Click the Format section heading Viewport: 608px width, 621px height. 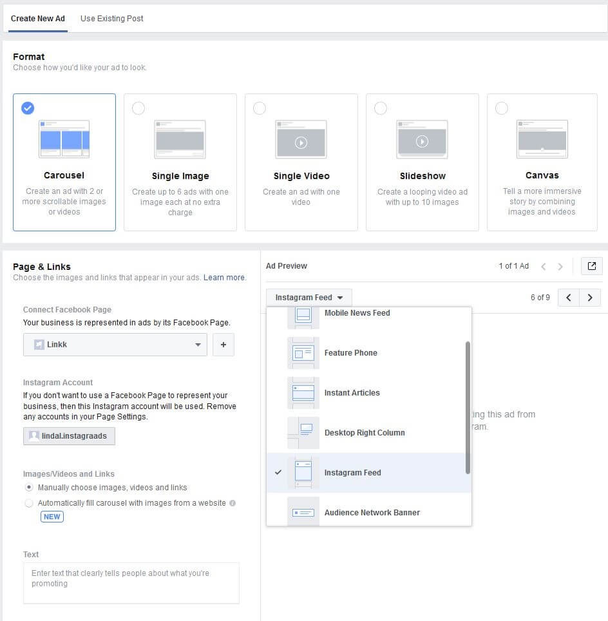28,57
